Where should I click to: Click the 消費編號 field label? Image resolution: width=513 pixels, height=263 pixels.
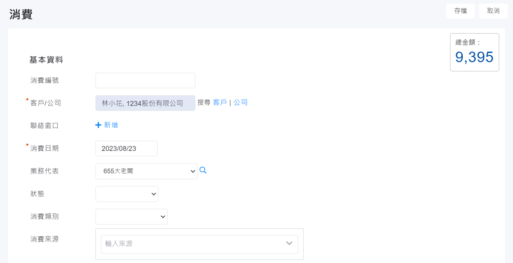pyautogui.click(x=45, y=80)
